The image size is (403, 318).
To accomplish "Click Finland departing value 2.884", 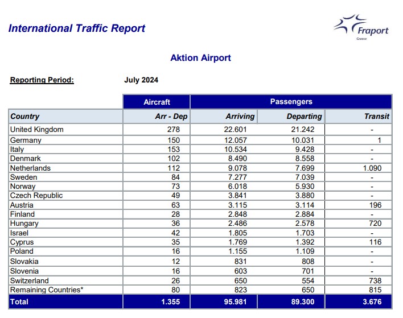I will 305,214.
